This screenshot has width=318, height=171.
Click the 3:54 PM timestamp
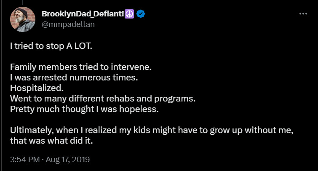pos(24,160)
